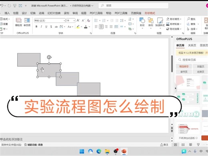Screen dimensions: 208x156
Task: Open the 单页库 ribbon button
Action: tap(27, 22)
